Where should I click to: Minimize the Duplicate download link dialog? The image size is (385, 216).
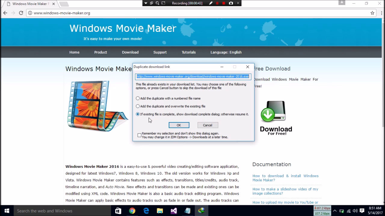[x=222, y=67]
